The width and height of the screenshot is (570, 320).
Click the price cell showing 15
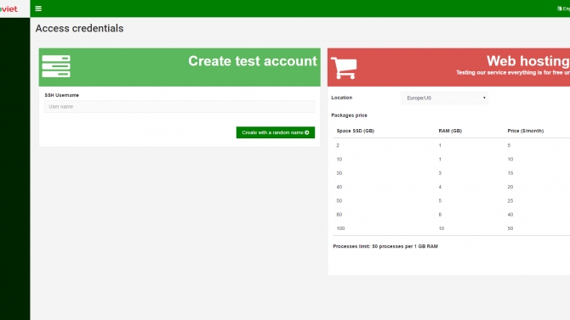tap(510, 173)
